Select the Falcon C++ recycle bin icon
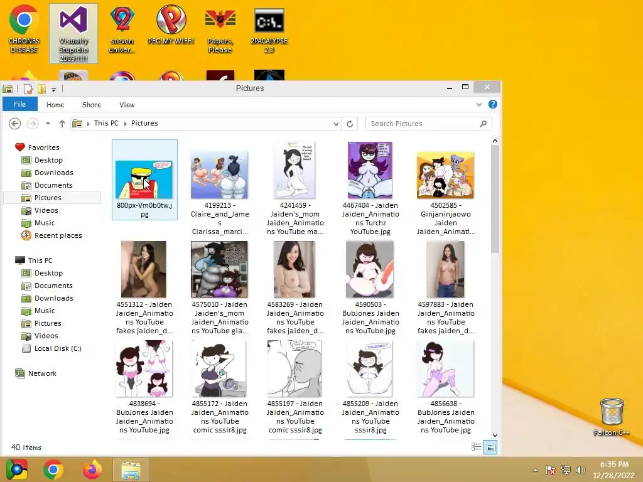The image size is (643, 482). click(x=612, y=417)
